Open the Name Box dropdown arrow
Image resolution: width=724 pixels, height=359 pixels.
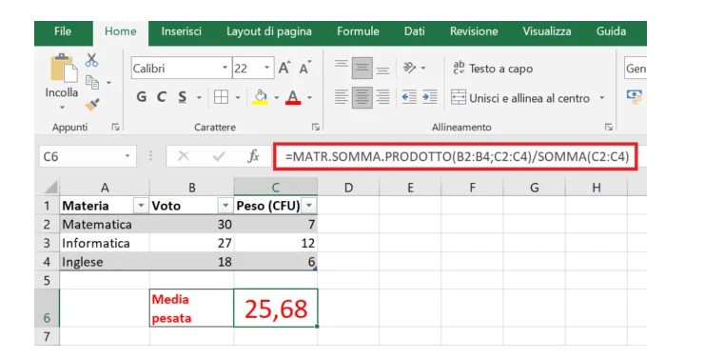click(x=127, y=156)
